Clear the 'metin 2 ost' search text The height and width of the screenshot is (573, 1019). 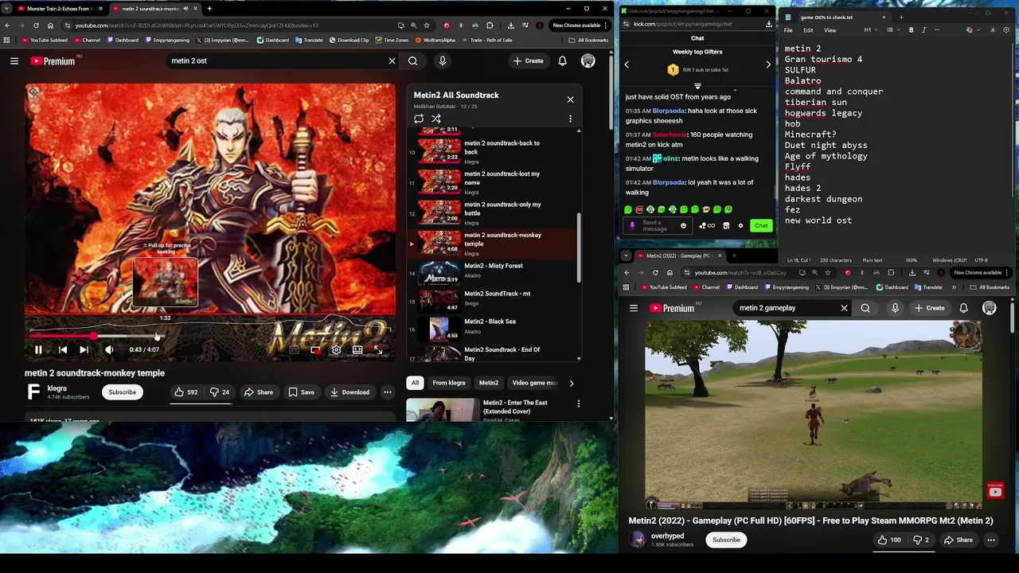click(392, 61)
